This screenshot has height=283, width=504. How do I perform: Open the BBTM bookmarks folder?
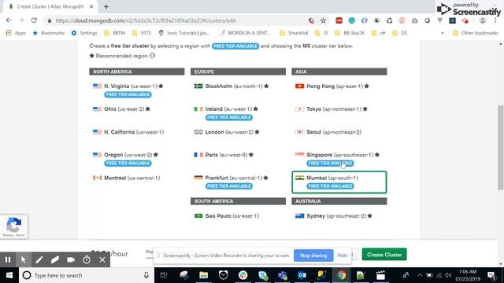(114, 33)
